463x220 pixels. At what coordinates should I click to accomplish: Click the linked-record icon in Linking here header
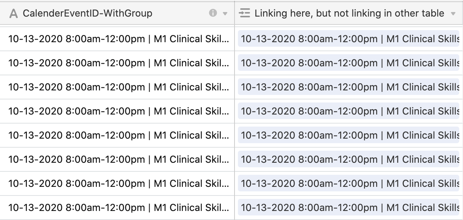(245, 14)
